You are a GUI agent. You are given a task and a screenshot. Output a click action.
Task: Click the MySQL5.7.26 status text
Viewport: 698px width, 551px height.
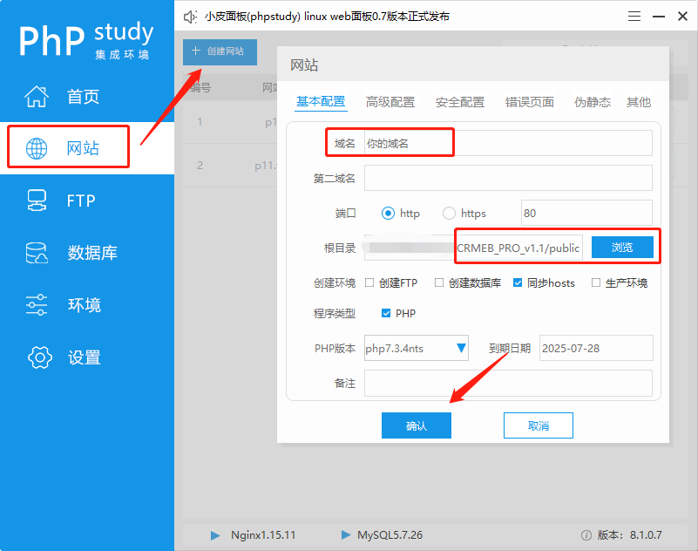pos(390,535)
